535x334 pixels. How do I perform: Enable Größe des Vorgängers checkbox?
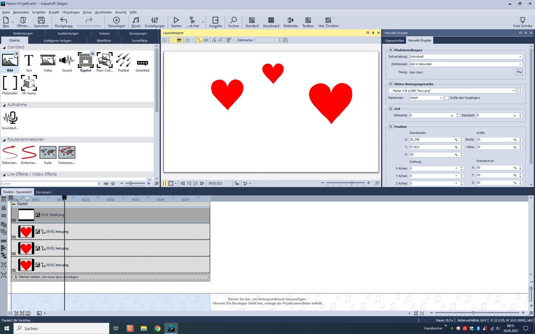point(447,98)
